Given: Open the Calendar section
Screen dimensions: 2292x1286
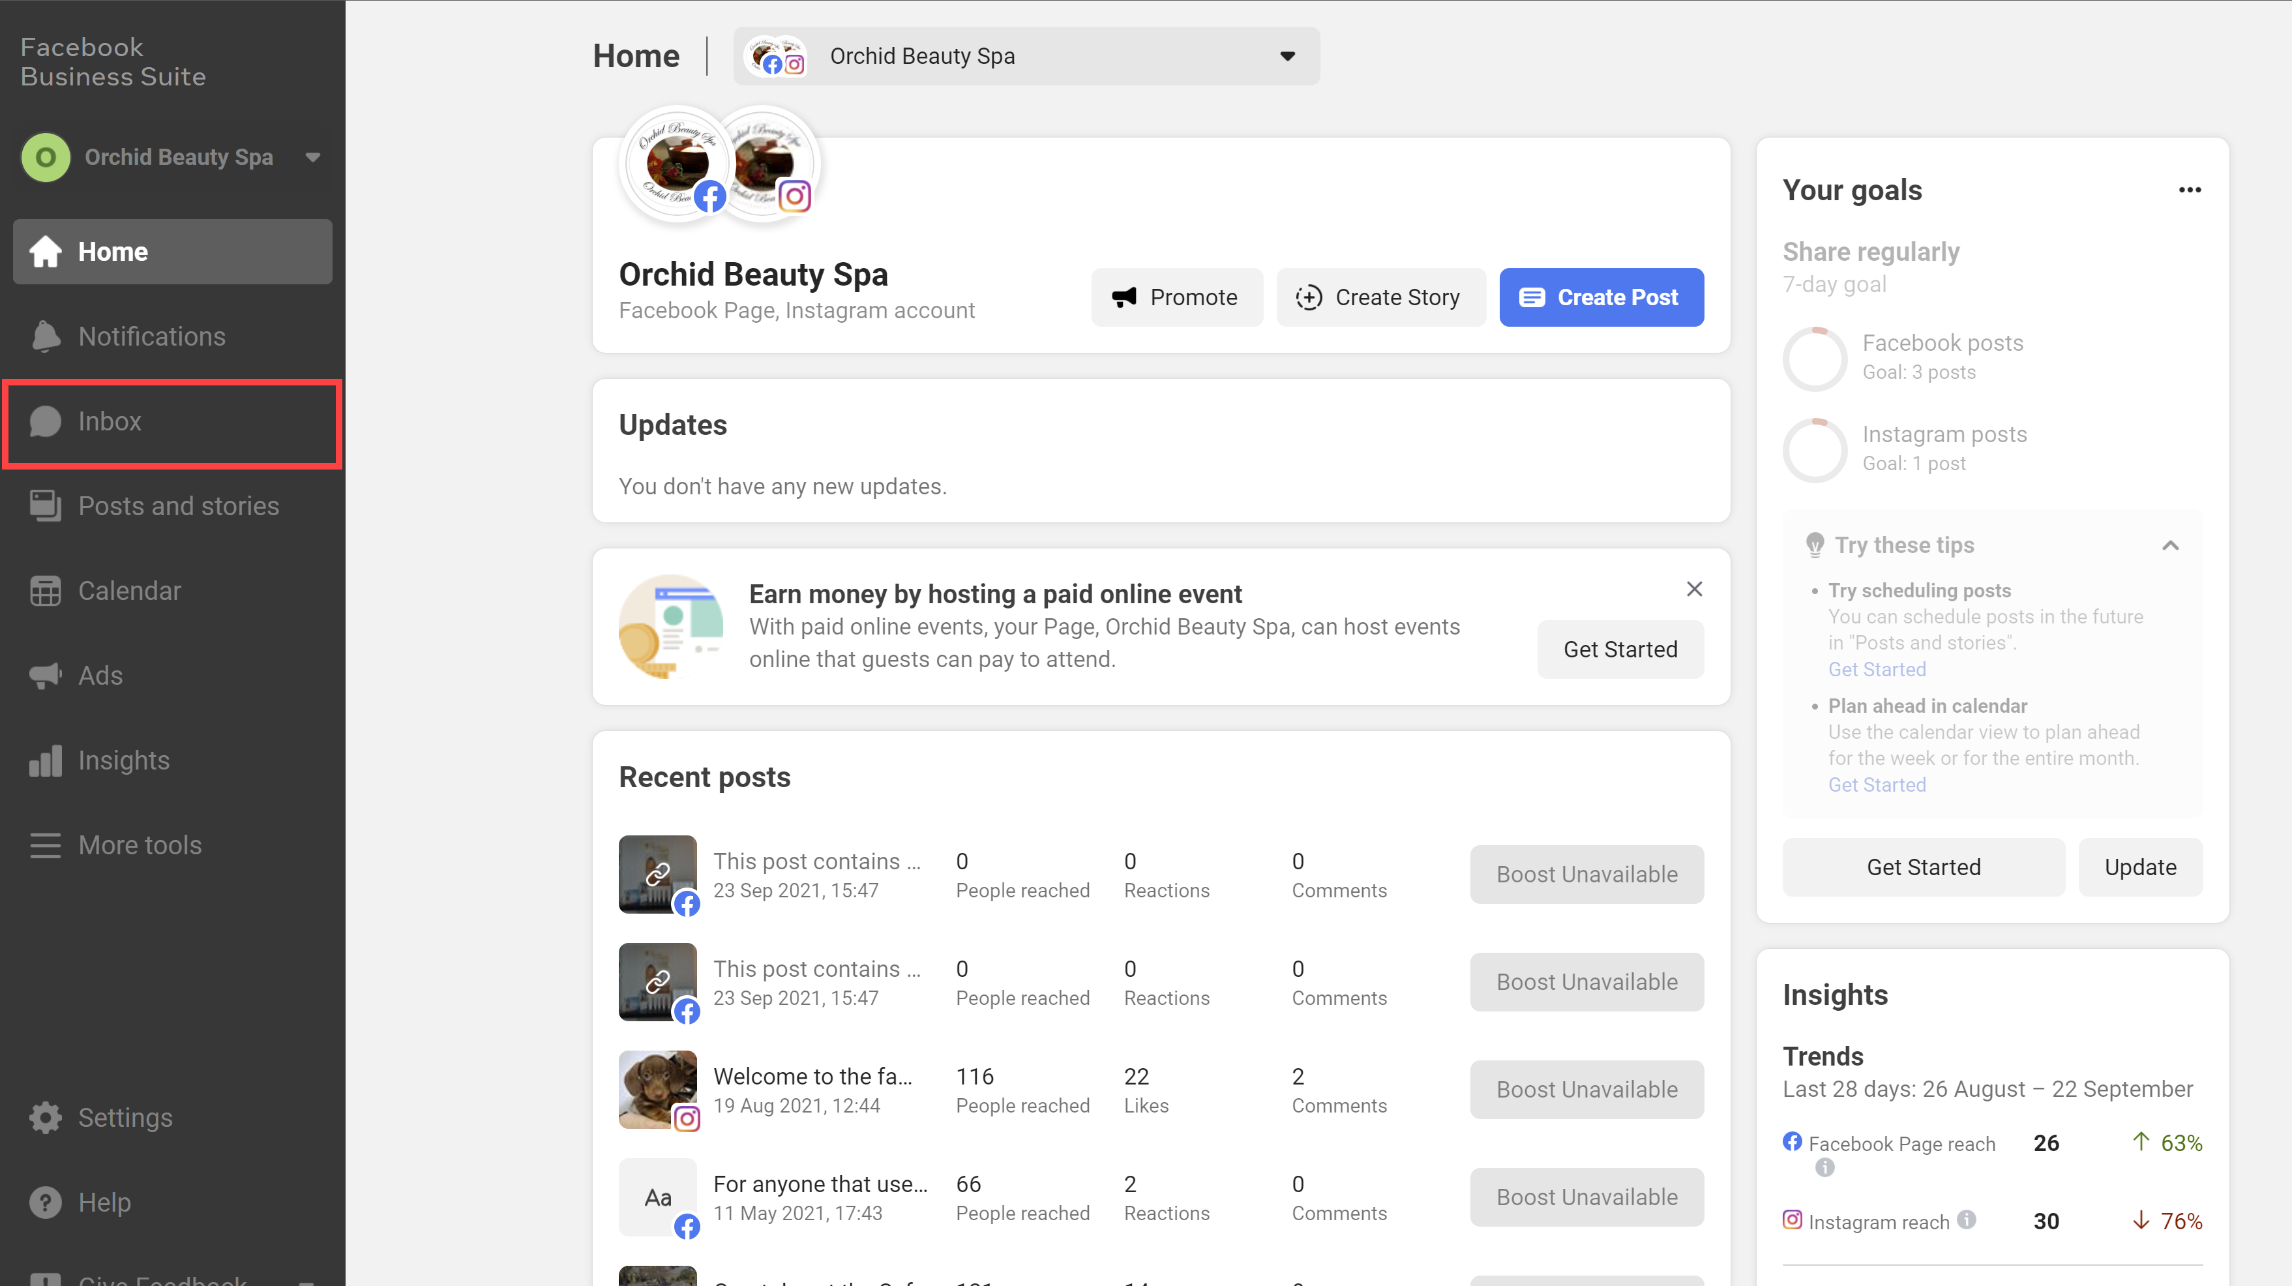Looking at the screenshot, I should click(173, 591).
